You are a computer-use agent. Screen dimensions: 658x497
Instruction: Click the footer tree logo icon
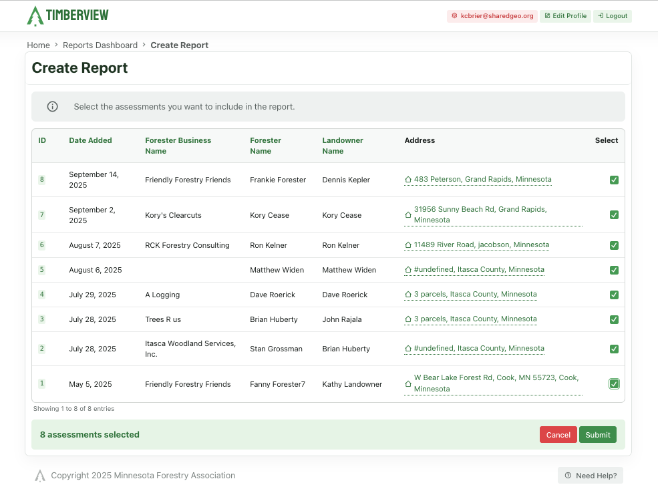(40, 476)
